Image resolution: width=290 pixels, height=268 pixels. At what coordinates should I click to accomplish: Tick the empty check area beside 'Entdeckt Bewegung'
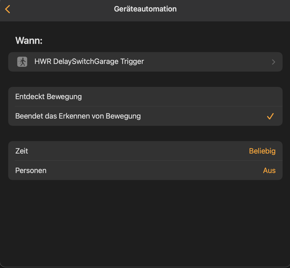pos(270,97)
